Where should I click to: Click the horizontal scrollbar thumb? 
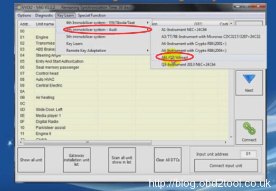coord(88,142)
